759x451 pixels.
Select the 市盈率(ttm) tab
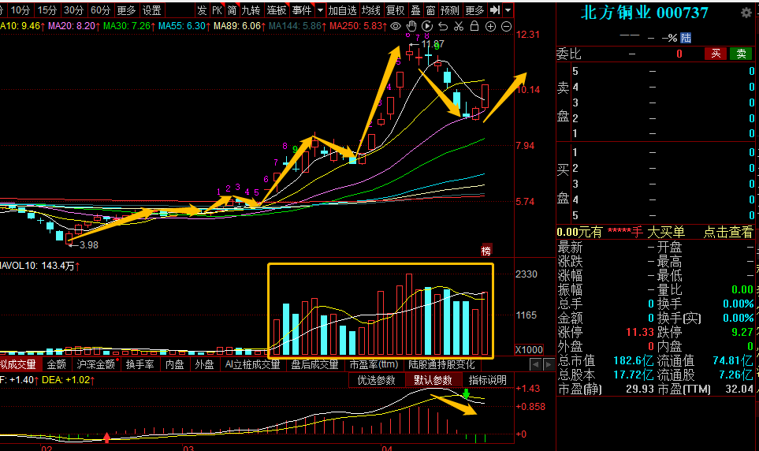(374, 364)
